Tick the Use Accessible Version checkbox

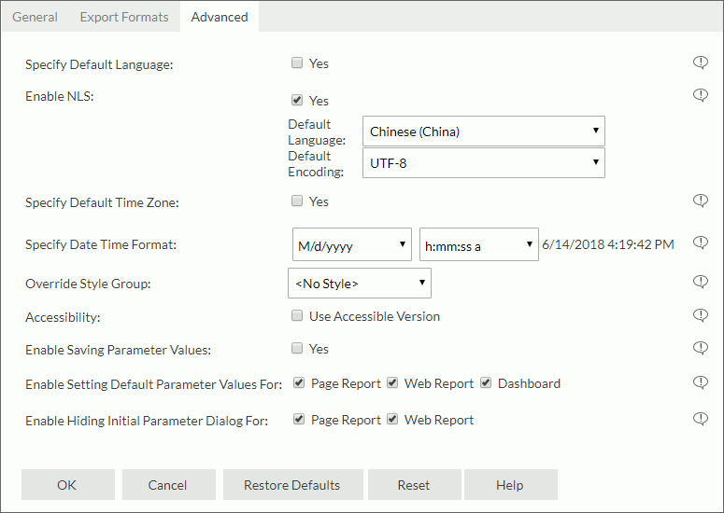coord(297,316)
